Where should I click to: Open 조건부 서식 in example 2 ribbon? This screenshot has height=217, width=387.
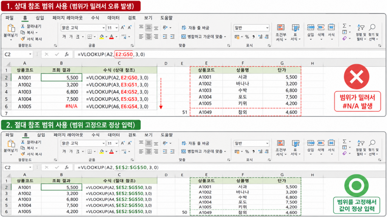click(x=281, y=148)
